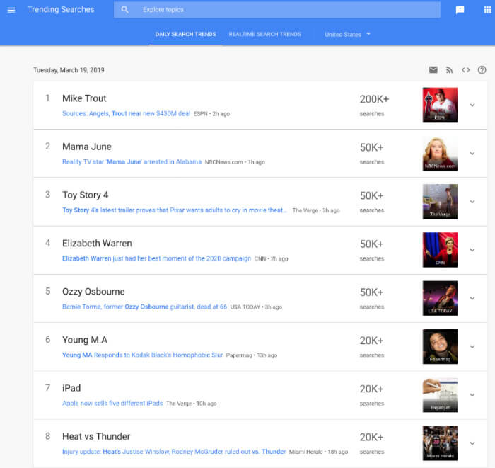495x468 pixels.
Task: Open Heat's Justise Winslow injury update article
Action: point(174,452)
